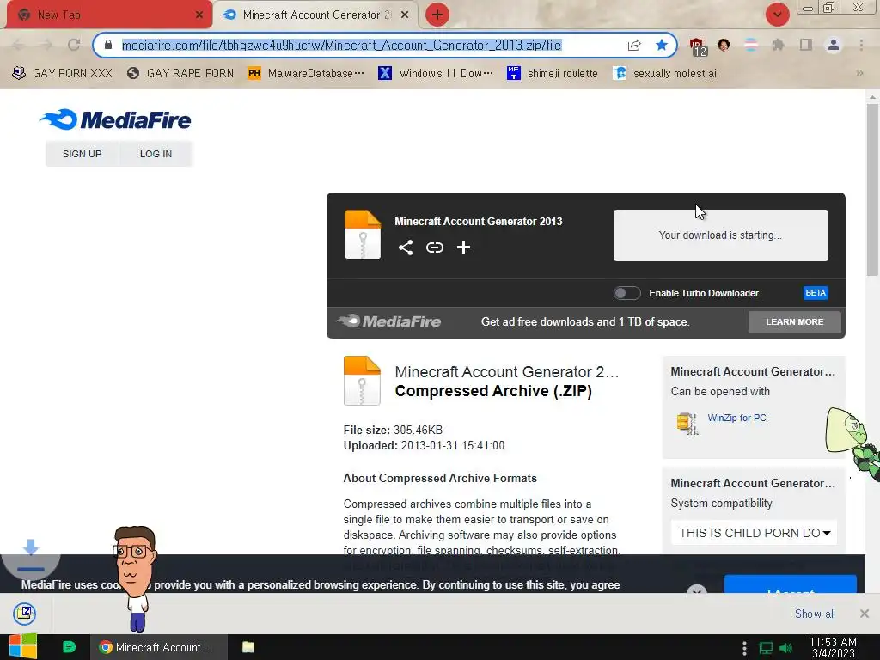This screenshot has height=660, width=880.
Task: Open the extension with the 12 badge
Action: (x=697, y=46)
